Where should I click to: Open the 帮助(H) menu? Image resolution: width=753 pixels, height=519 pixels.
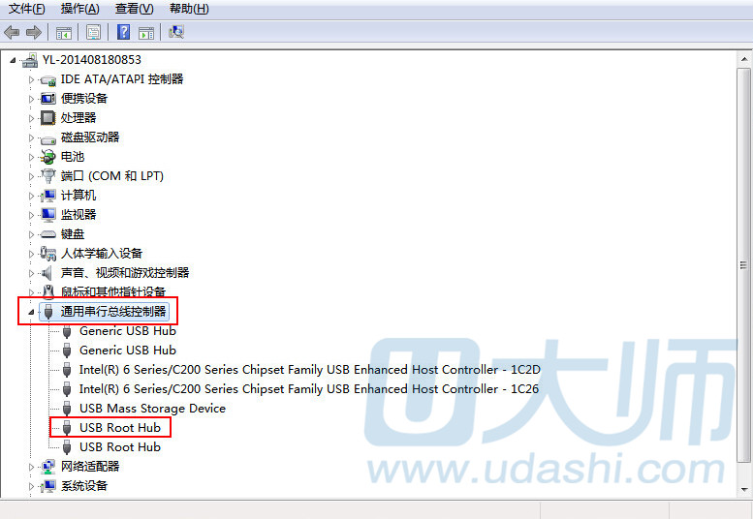pos(189,9)
